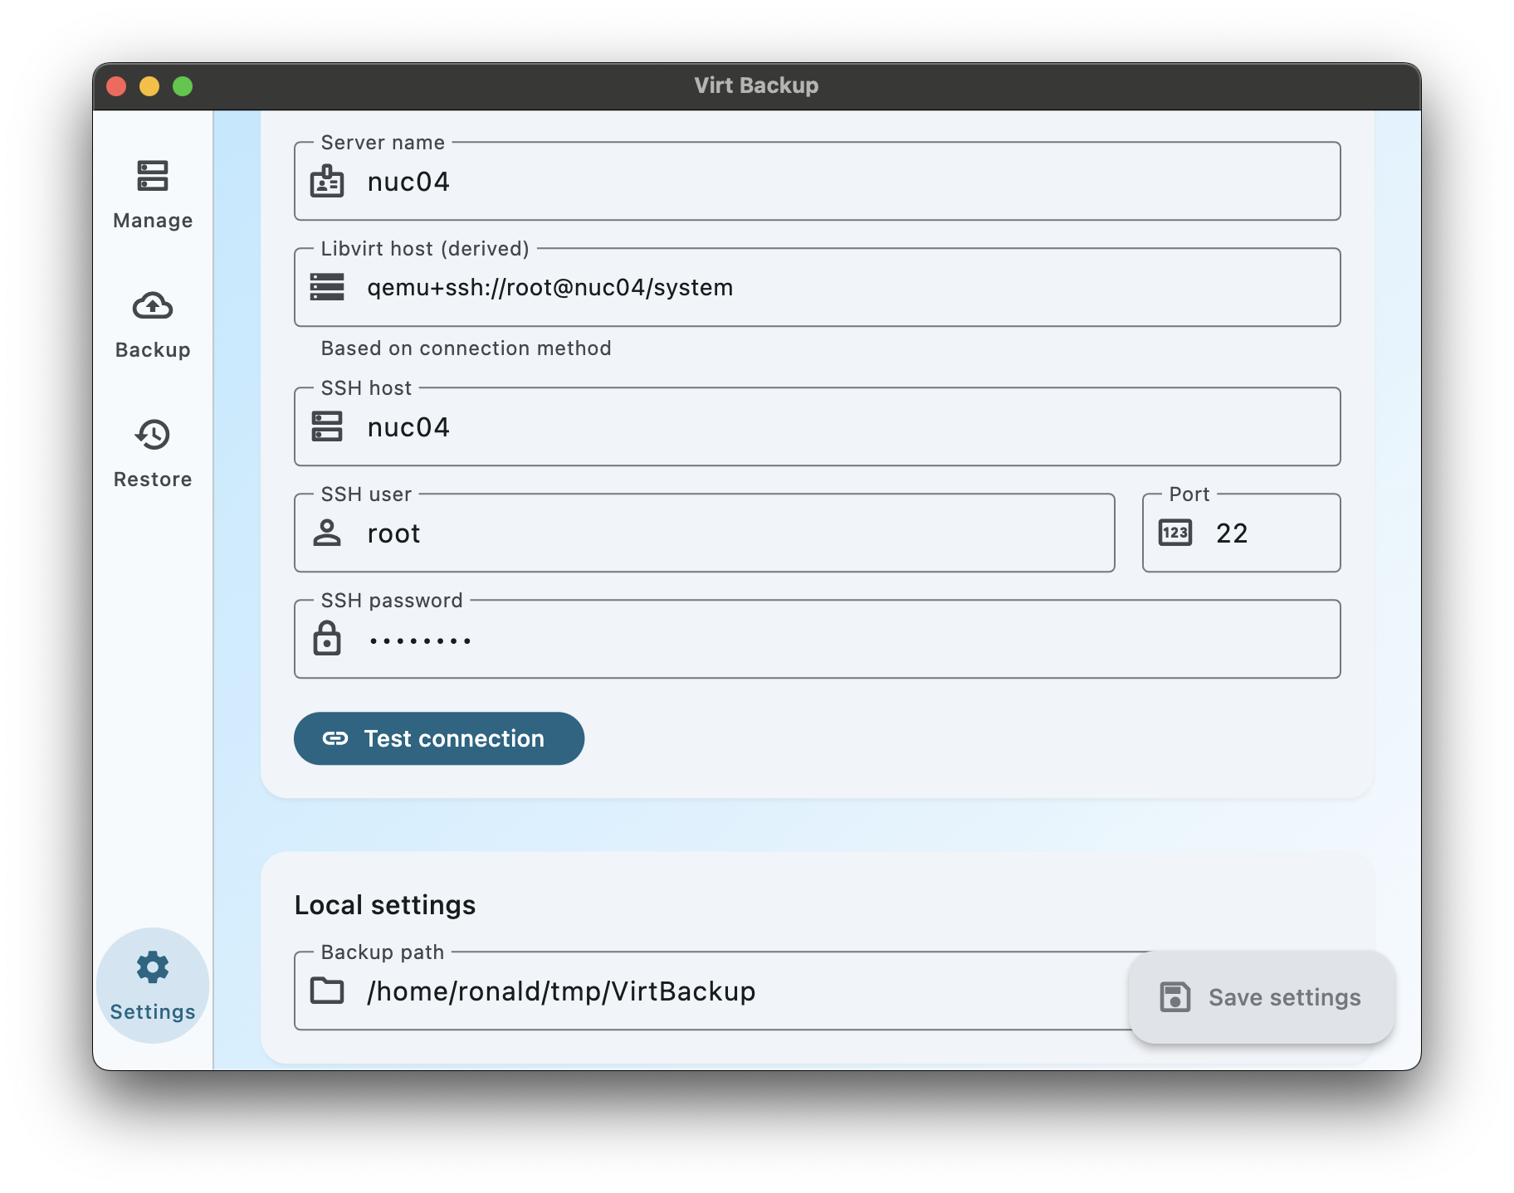Open the Restore section via the clock icon

coord(152,435)
